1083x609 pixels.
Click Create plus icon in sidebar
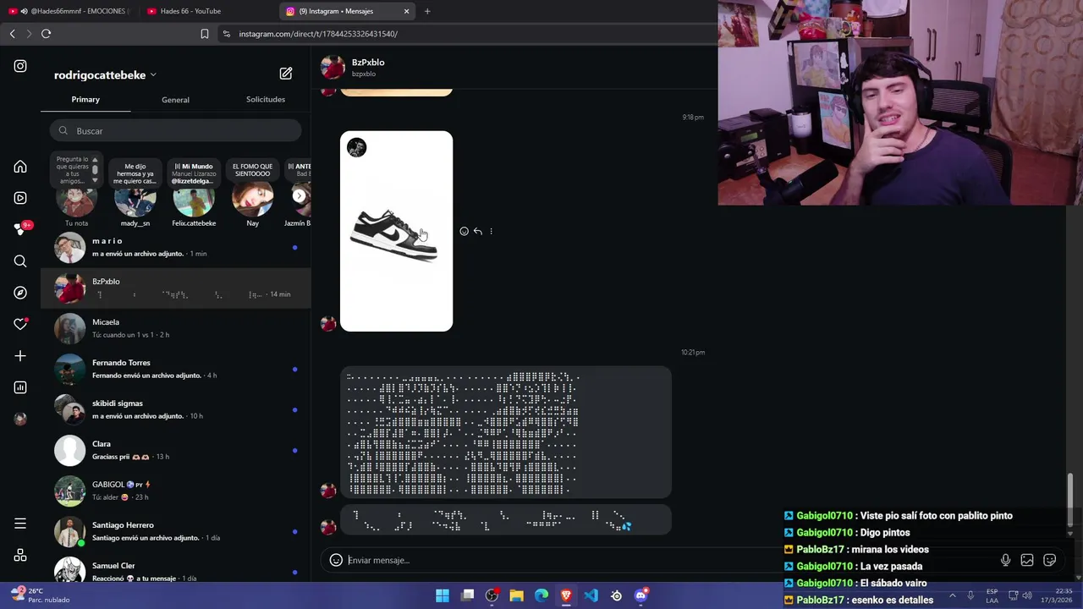pos(20,356)
